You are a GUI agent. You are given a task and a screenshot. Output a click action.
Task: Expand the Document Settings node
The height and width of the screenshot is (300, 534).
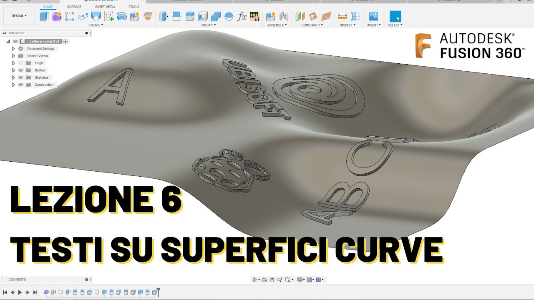point(13,48)
